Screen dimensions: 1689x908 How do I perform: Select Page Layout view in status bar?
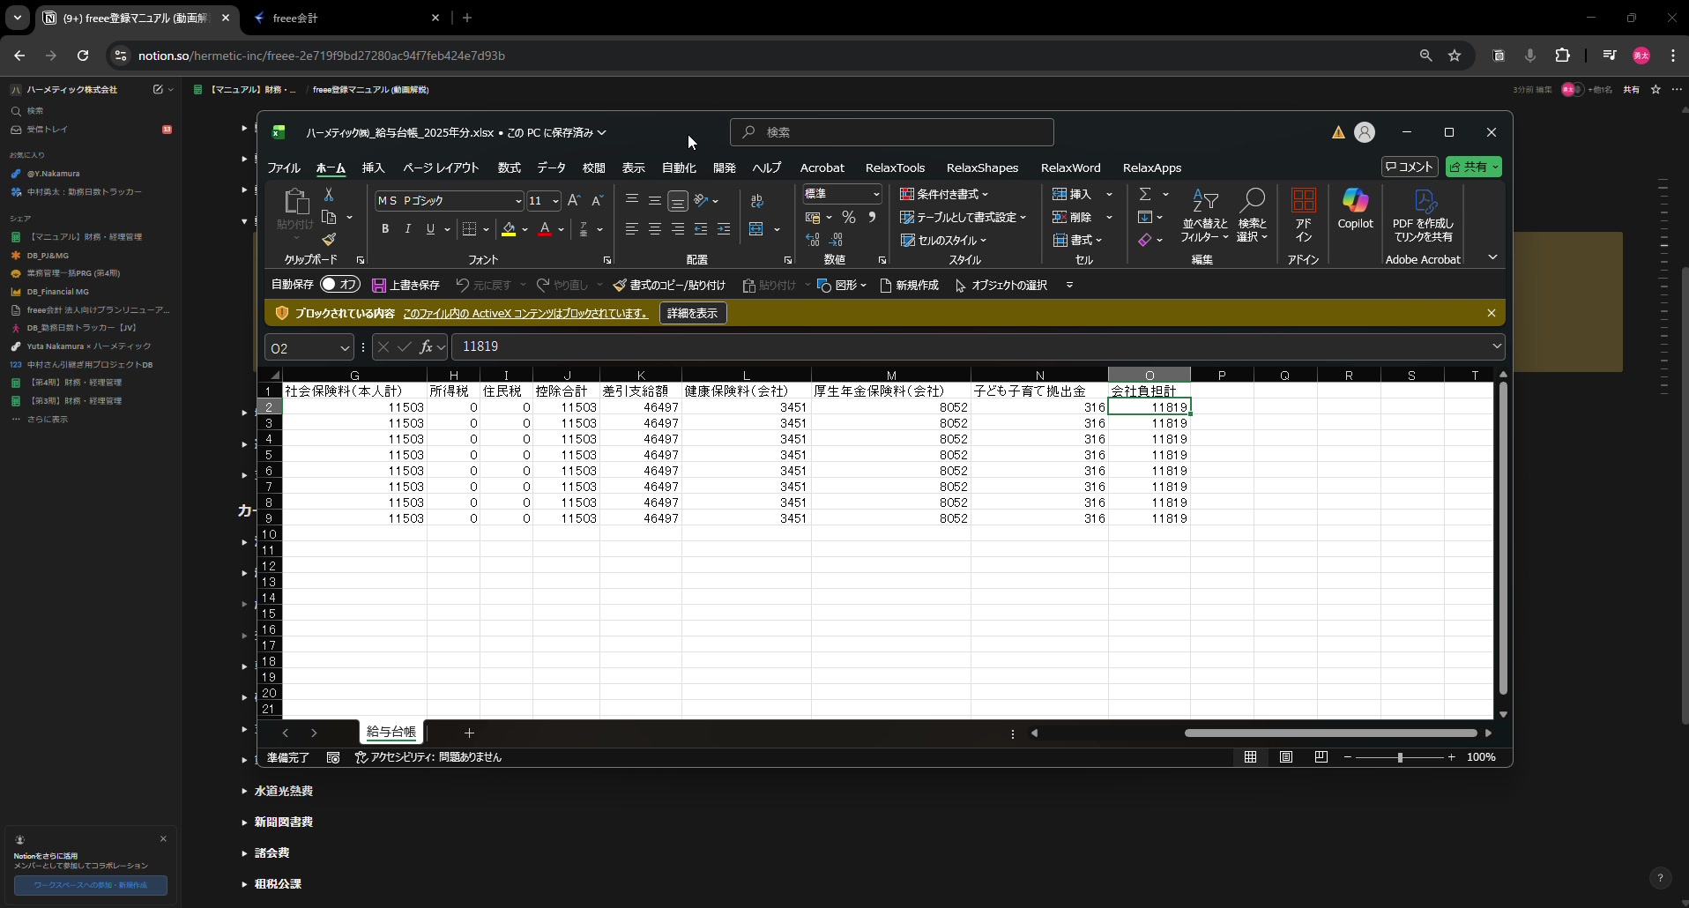[x=1286, y=757]
